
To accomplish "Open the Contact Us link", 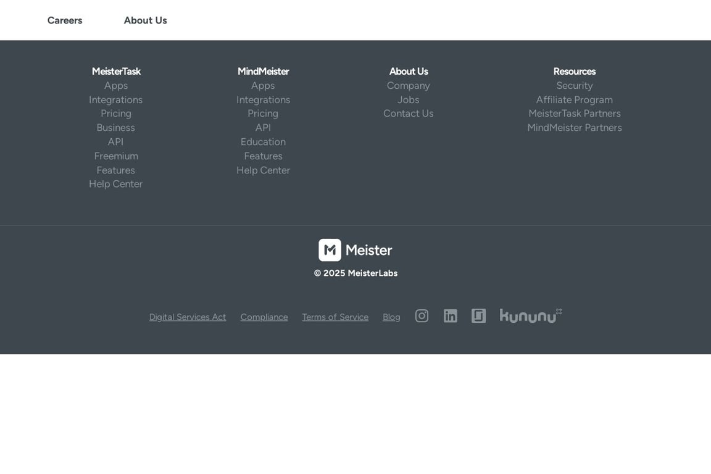I will pos(409,114).
